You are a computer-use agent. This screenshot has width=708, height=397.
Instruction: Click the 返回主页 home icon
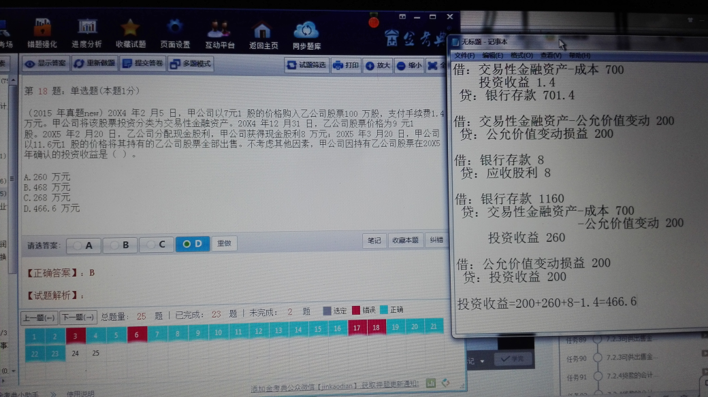(262, 31)
